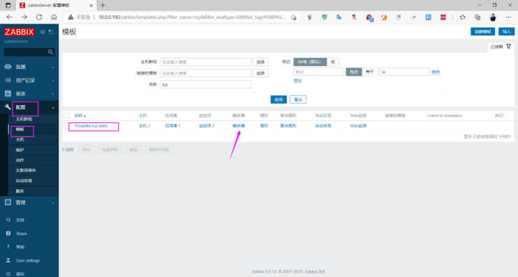Image resolution: width=518 pixels, height=277 pixels.
Task: Click the name filter field containing tcp
Action: 206,85
